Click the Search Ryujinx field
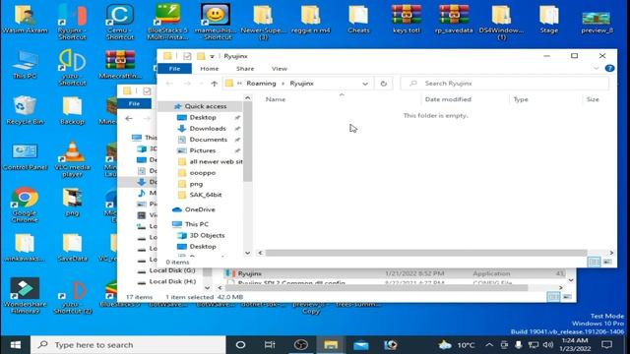This screenshot has width=630, height=354. 505,84
